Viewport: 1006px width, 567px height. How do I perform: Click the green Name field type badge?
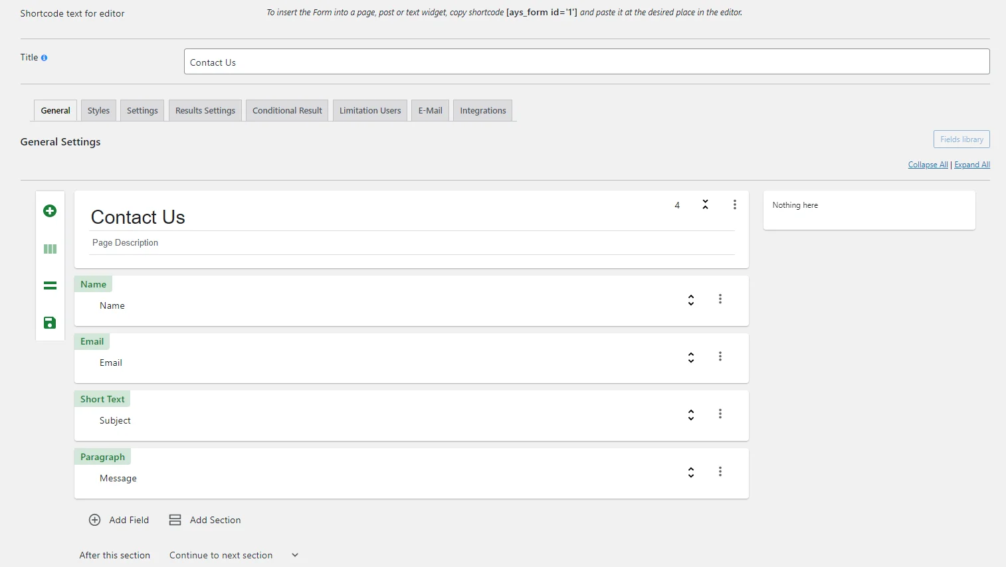coord(93,284)
